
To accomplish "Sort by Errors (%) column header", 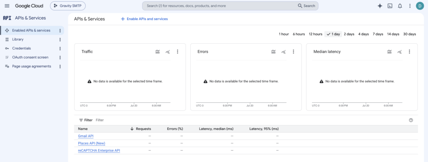I will click(175, 129).
